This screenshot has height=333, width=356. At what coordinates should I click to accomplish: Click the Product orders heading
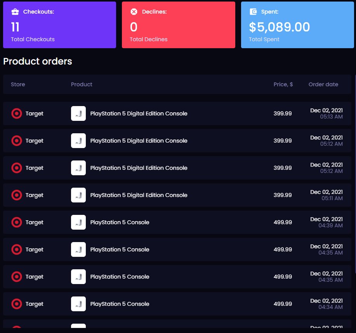(38, 61)
